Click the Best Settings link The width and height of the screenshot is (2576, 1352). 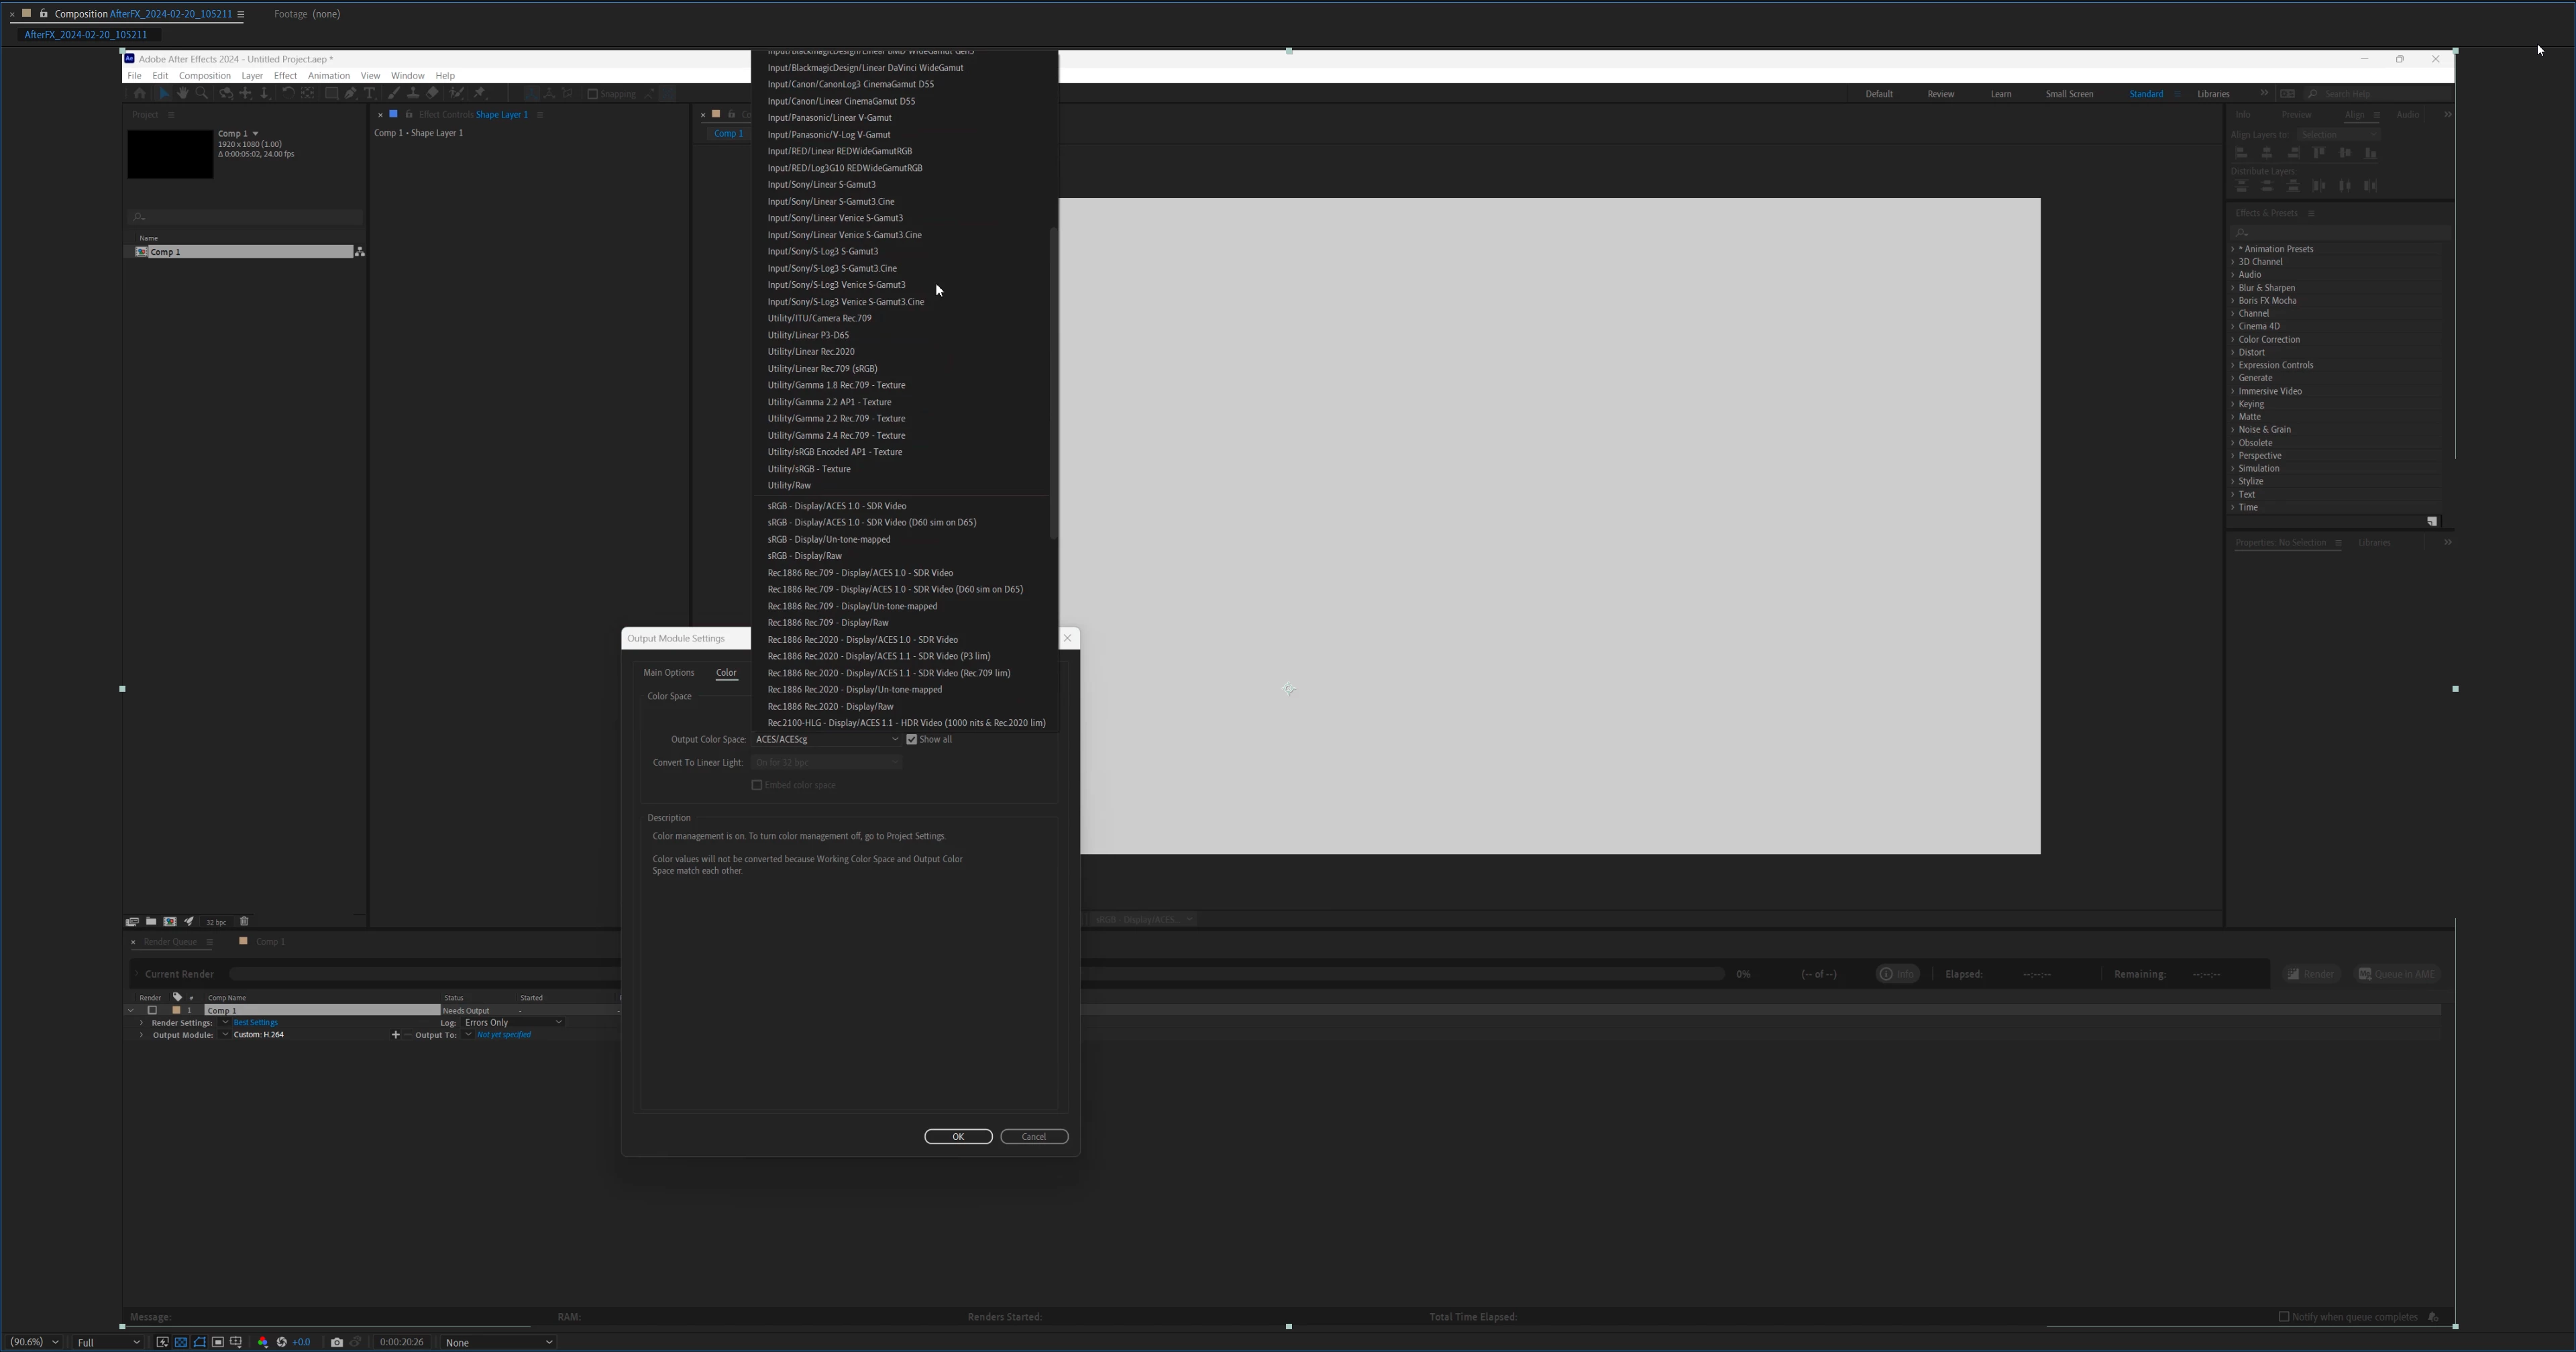255,1022
